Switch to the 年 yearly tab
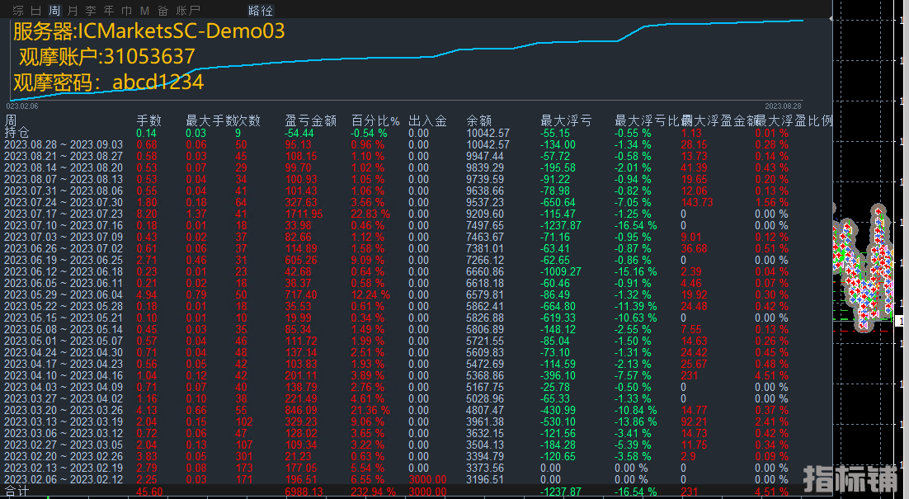909x499 pixels. pyautogui.click(x=108, y=11)
